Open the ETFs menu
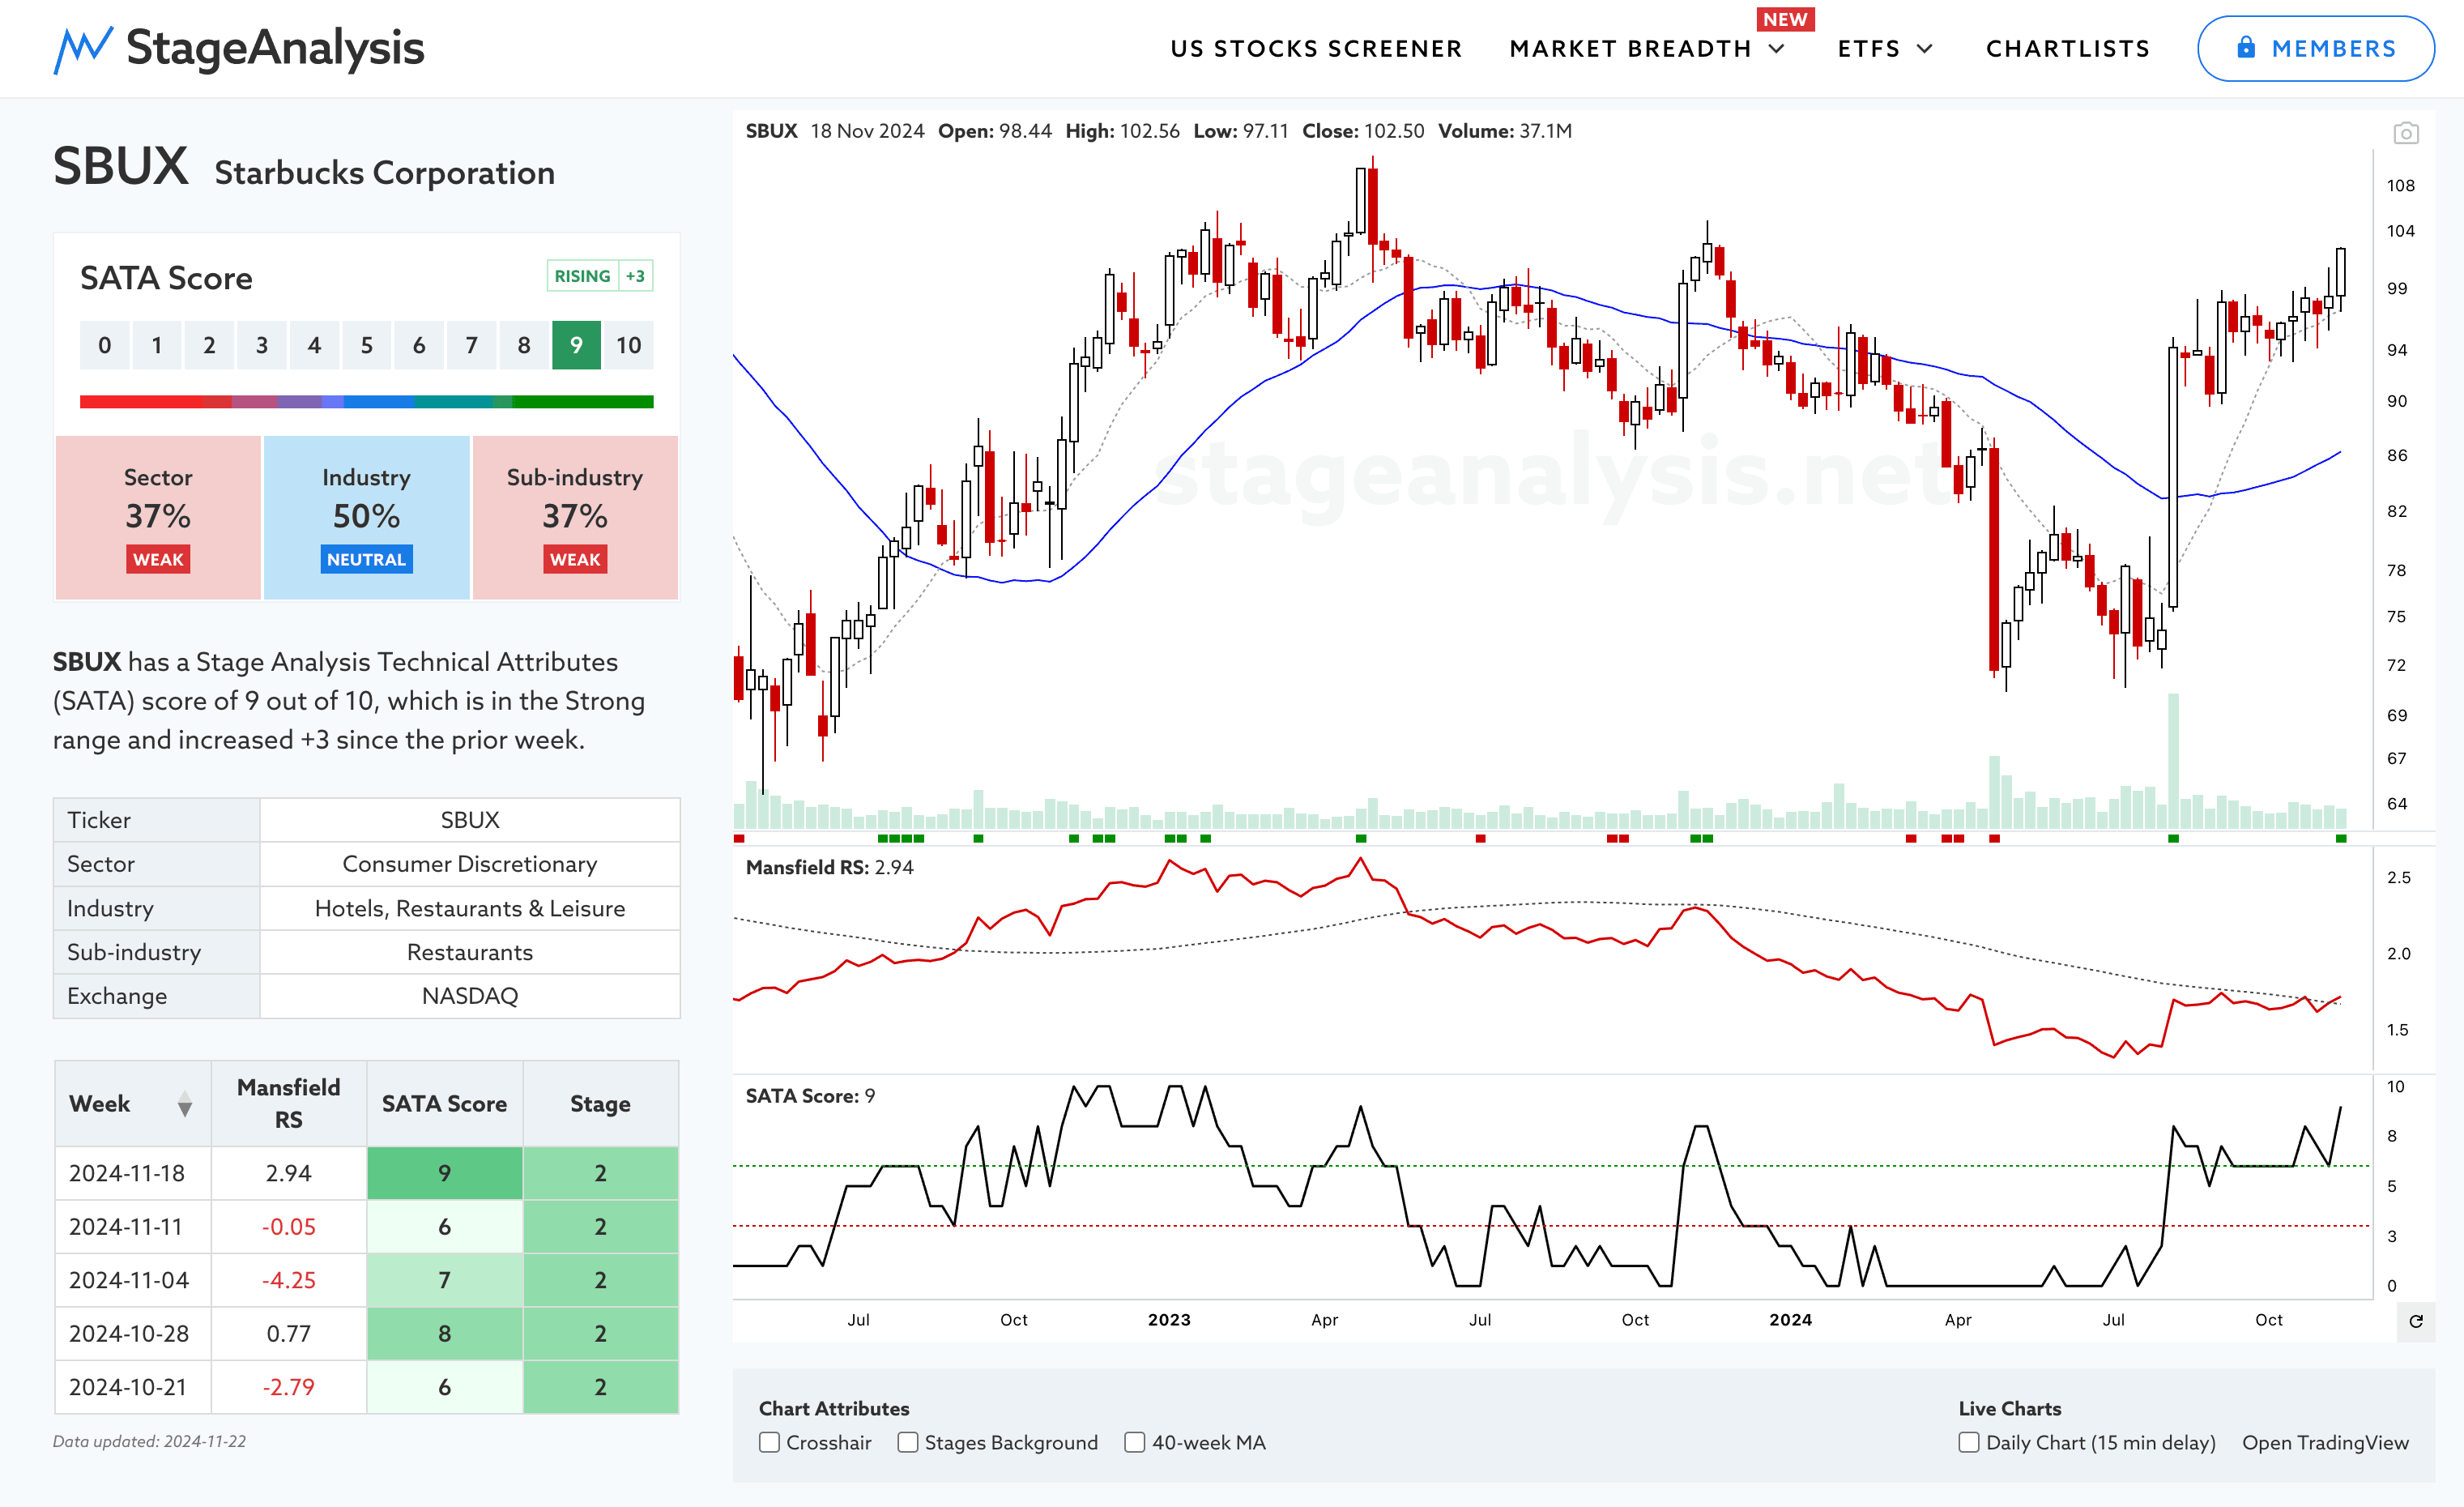This screenshot has width=2464, height=1507. tap(1868, 49)
